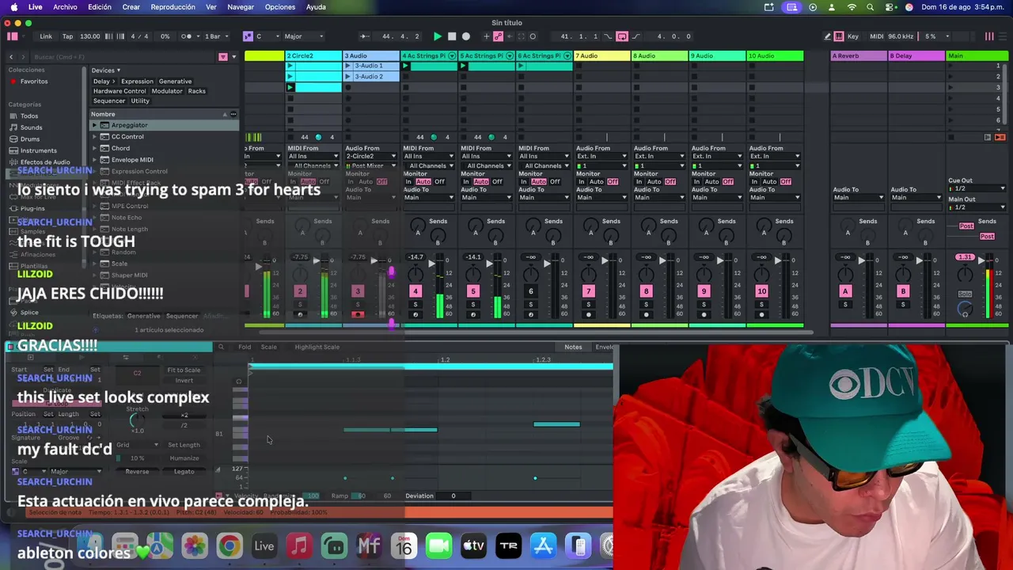
Task: Select the Todos browser category
Action: coord(29,116)
